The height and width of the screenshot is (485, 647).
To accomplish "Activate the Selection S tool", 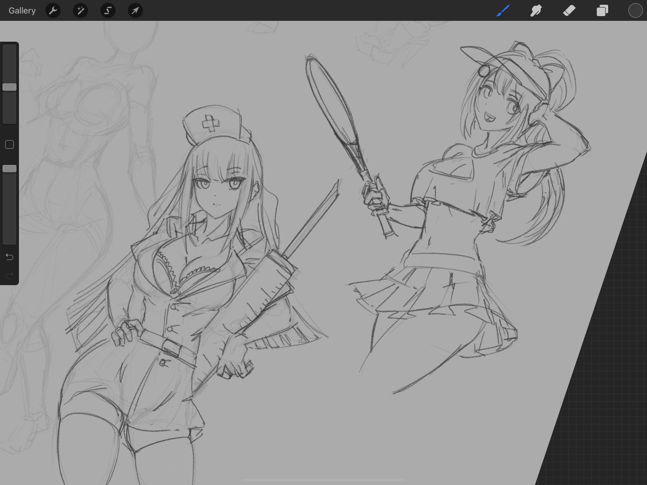I will tap(108, 10).
